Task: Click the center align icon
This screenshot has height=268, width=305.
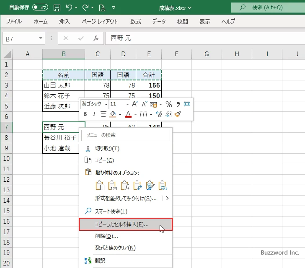Action: tap(103, 114)
